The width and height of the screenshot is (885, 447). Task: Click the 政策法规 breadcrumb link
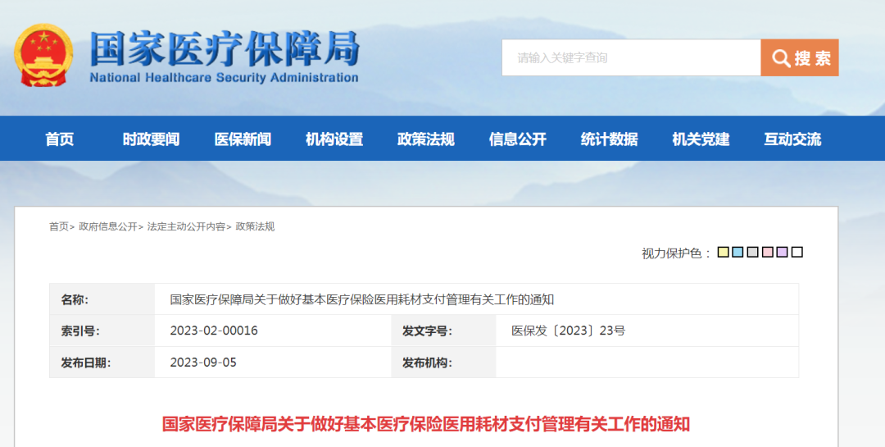pyautogui.click(x=255, y=226)
